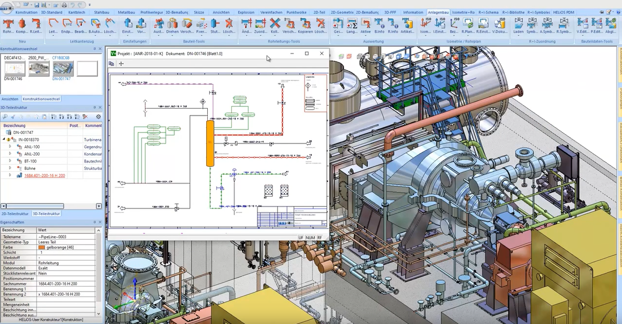
Task: Click the B.Info component info icon
Action: 379,24
